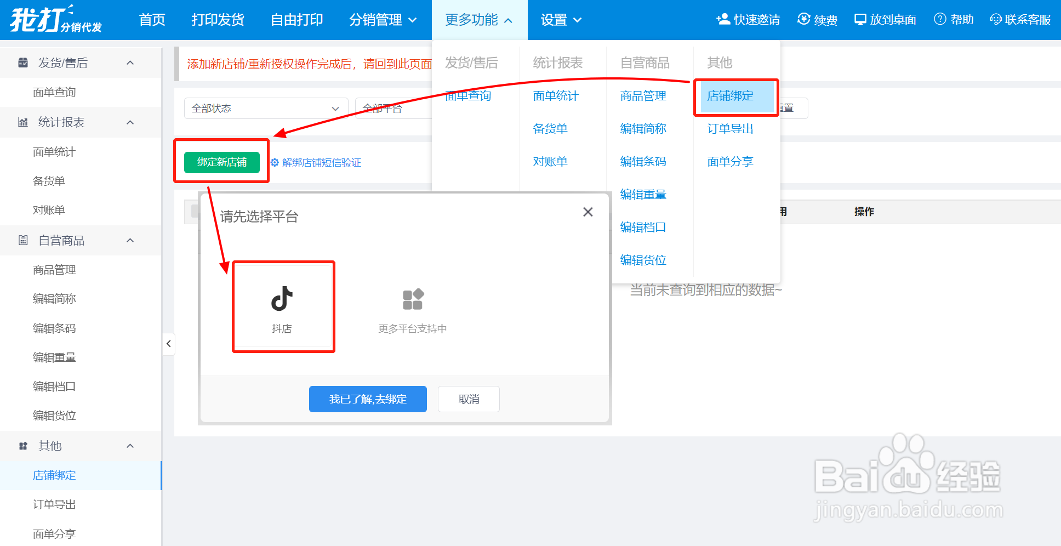Click the 帮助 question mark icon
This screenshot has height=546, width=1061.
click(x=940, y=19)
